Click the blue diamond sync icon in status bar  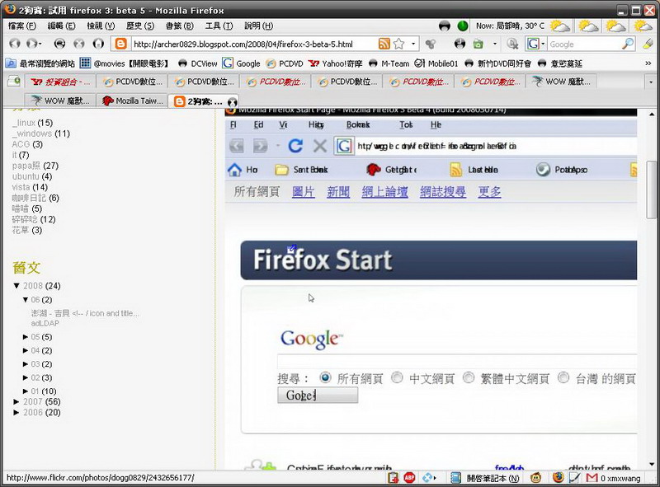[428, 478]
